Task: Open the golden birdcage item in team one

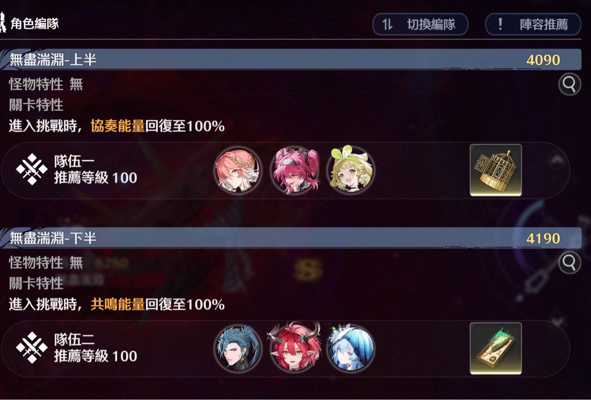Action: (x=496, y=170)
